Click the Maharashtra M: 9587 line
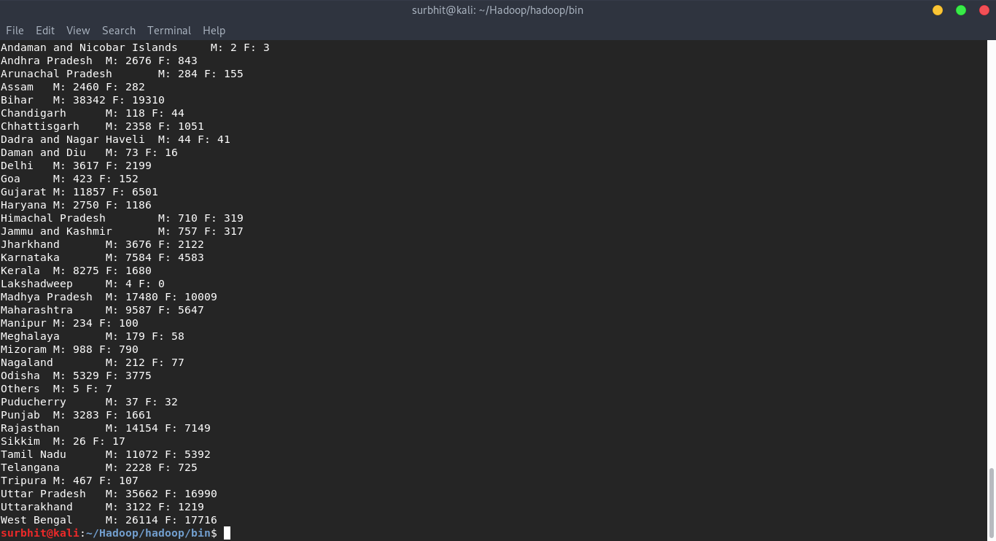 (x=102, y=310)
